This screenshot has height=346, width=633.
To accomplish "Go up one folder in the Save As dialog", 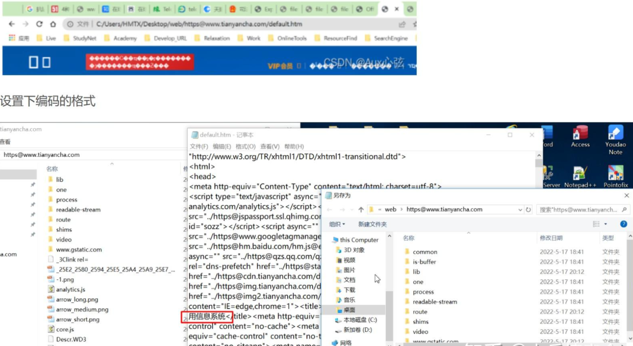I will (x=361, y=209).
